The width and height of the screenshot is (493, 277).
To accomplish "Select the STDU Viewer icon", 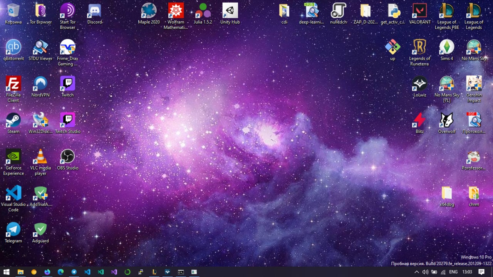I will [x=40, y=50].
